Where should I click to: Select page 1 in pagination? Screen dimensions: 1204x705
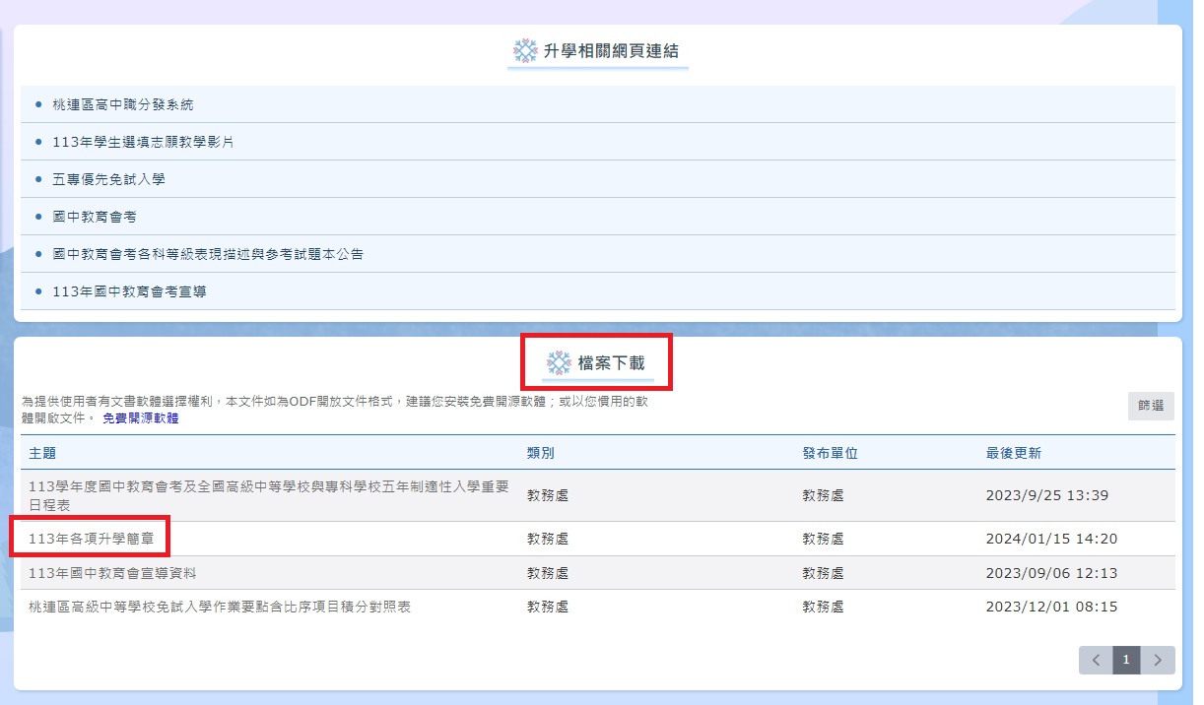pos(1127,660)
